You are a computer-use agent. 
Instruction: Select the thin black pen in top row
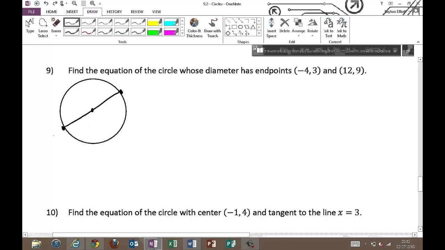(x=72, y=23)
